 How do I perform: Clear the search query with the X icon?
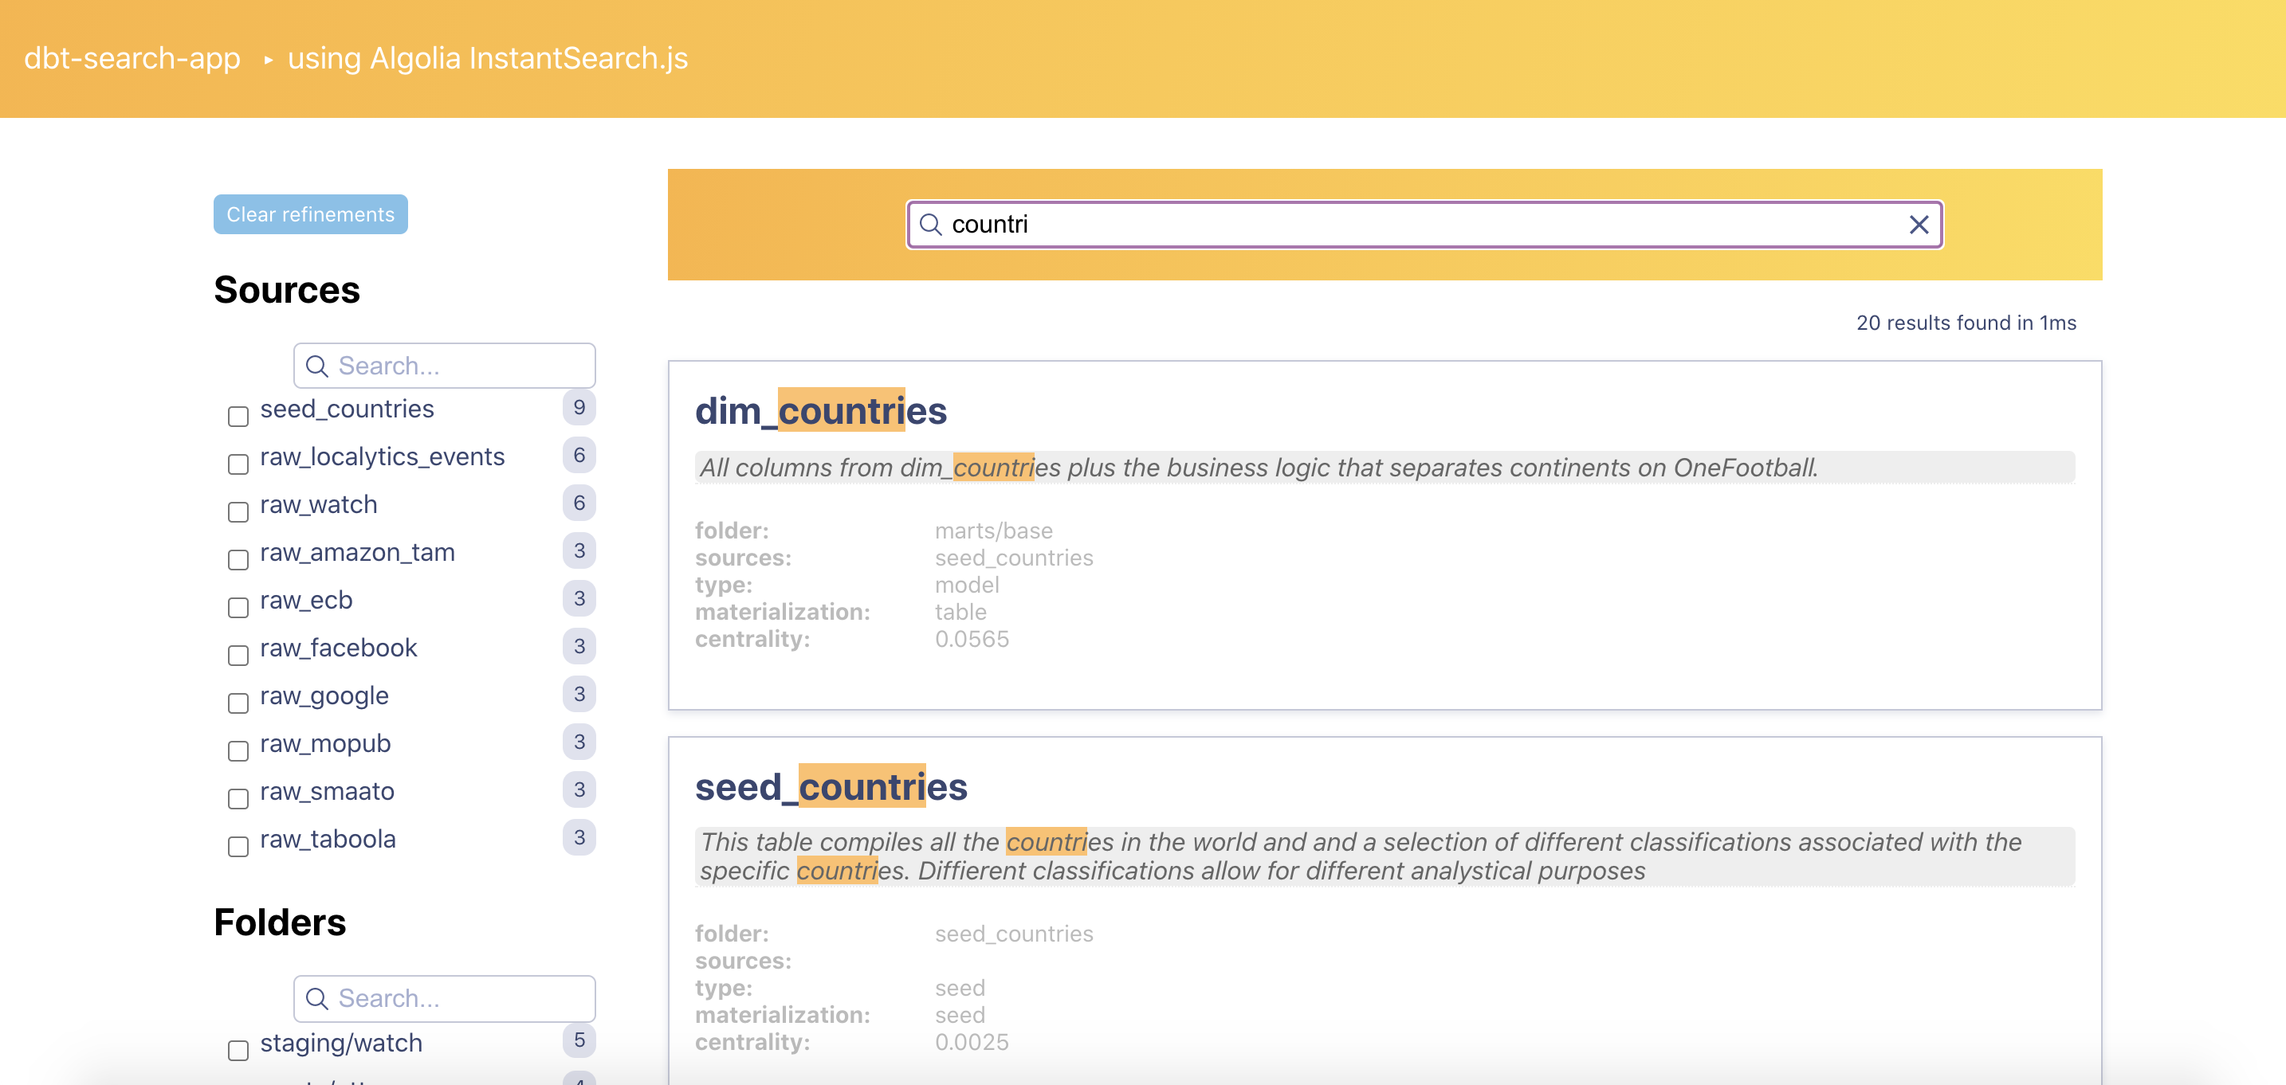tap(1919, 225)
